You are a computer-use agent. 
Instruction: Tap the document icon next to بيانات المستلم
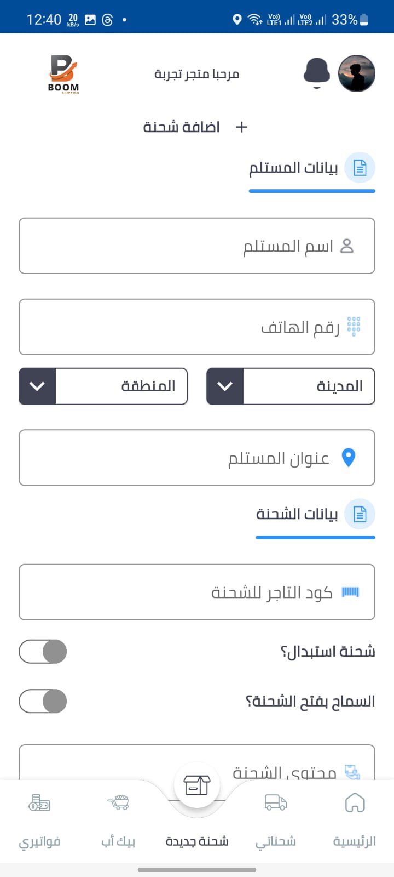tap(360, 168)
